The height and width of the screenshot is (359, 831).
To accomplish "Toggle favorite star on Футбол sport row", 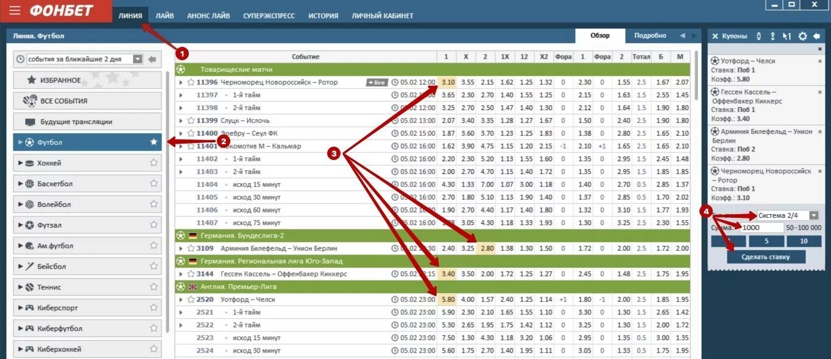I will click(x=154, y=142).
